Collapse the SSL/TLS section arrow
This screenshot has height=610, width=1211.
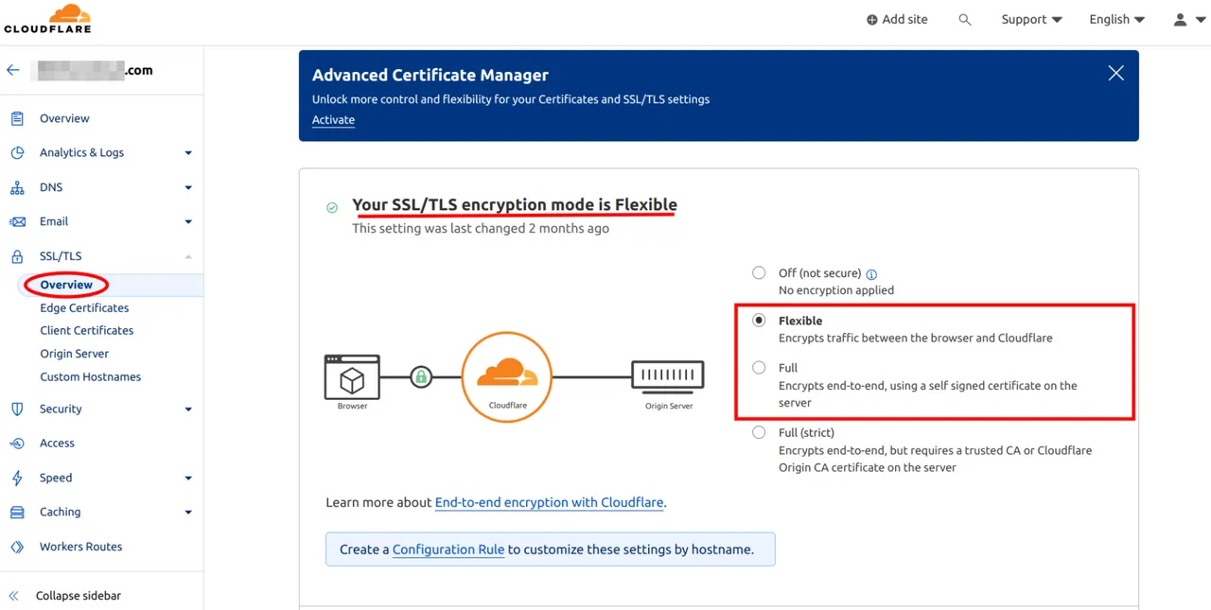[x=188, y=256]
